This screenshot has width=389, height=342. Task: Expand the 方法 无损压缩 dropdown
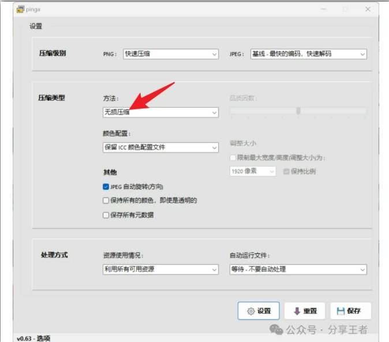[x=160, y=113]
